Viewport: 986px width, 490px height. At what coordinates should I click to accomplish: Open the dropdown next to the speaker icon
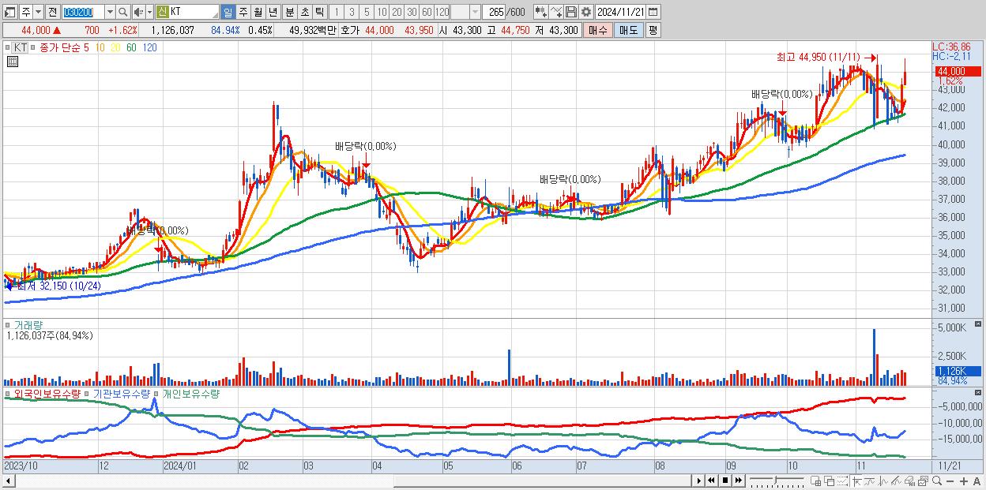149,12
